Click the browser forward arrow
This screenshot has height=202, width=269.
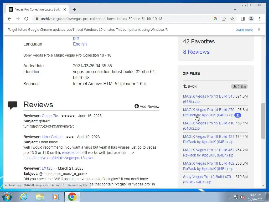(18, 19)
